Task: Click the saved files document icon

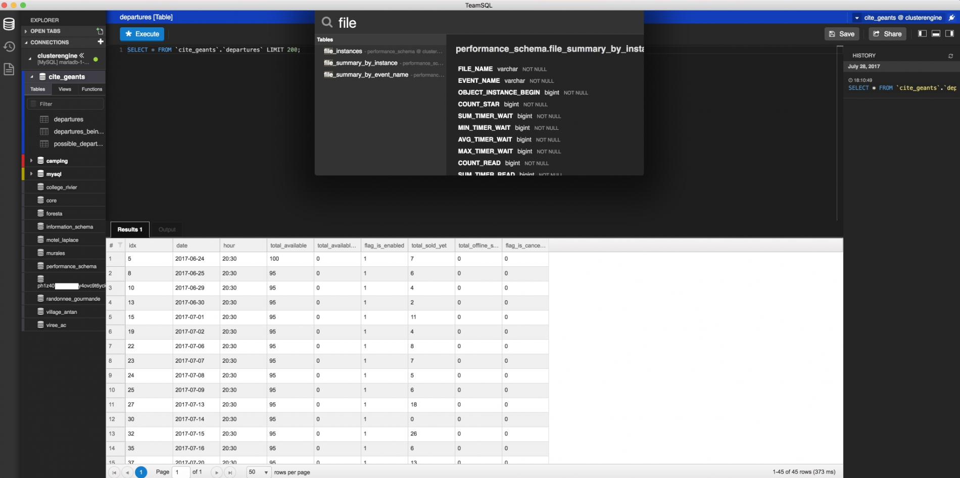Action: point(9,69)
